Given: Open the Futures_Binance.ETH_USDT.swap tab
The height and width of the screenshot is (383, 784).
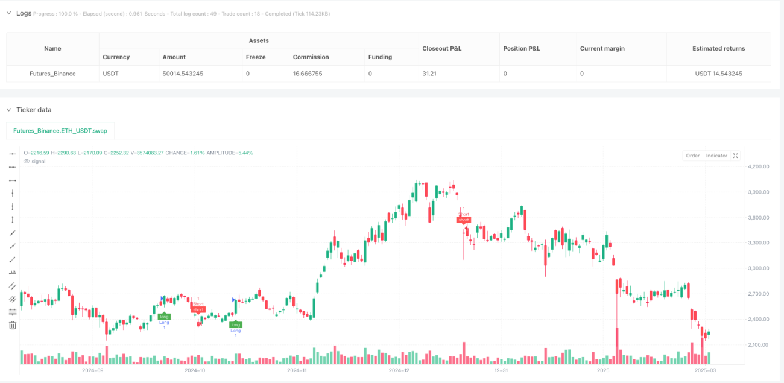Looking at the screenshot, I should point(60,130).
